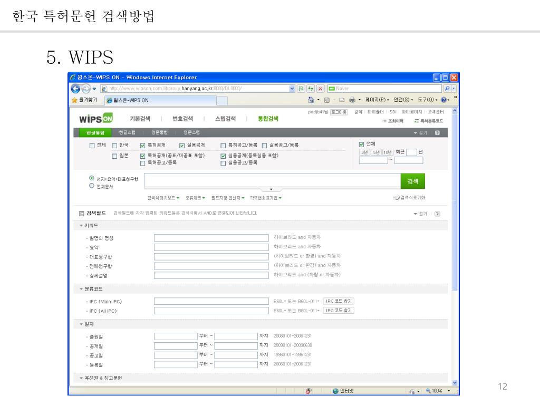Expand the search box with the arrow below it
Screen dimensions: 540x405
pyautogui.click(x=272, y=189)
